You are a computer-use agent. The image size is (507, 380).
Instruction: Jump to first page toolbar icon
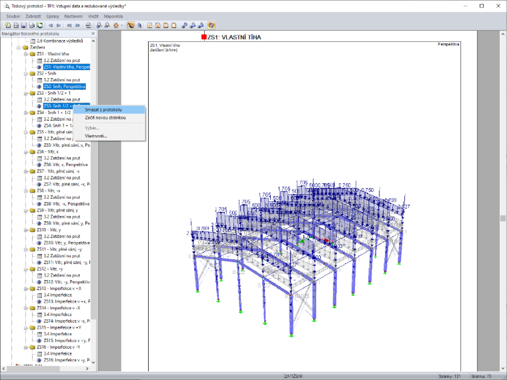(69, 25)
